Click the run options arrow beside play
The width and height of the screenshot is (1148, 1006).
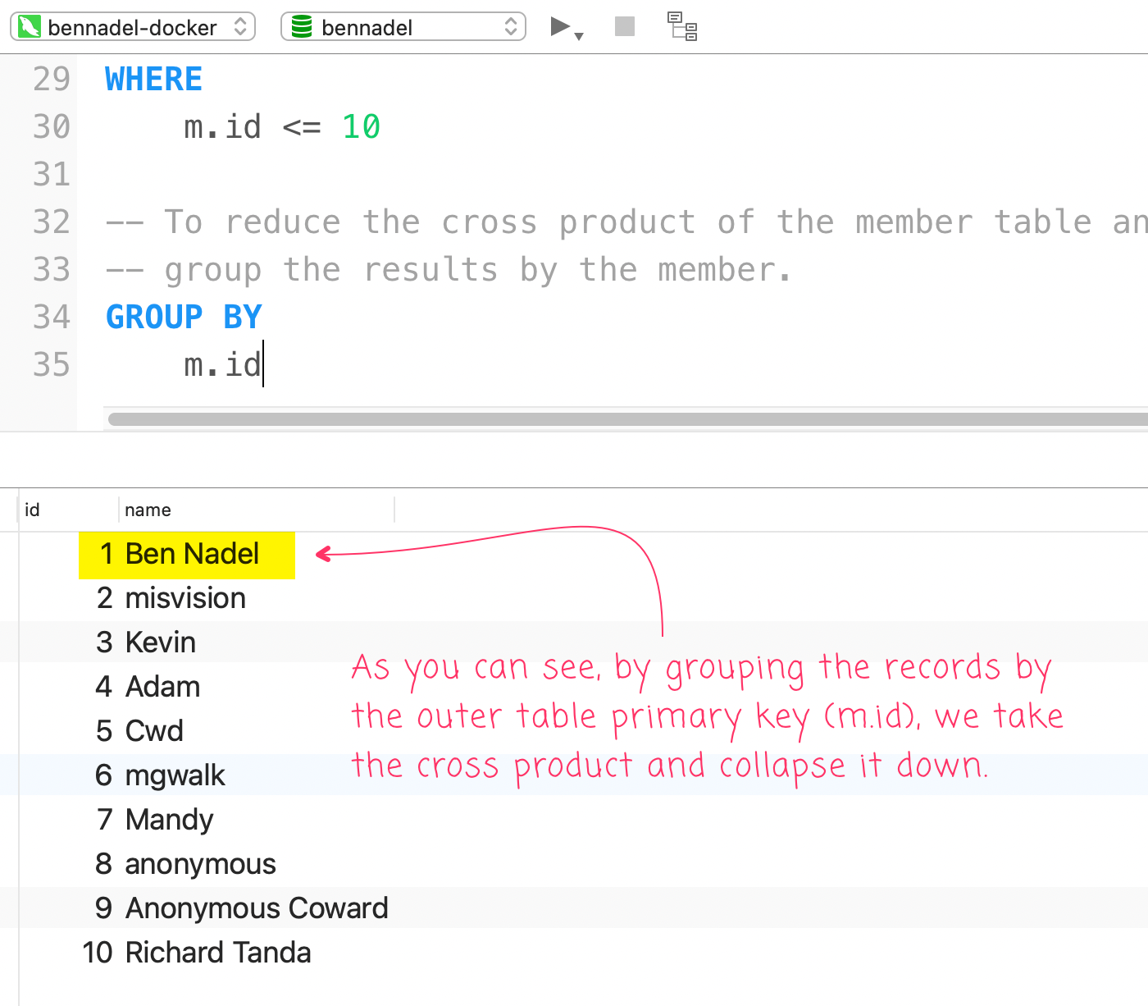[579, 34]
